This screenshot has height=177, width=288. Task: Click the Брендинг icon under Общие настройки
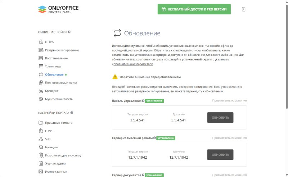pos(41,91)
